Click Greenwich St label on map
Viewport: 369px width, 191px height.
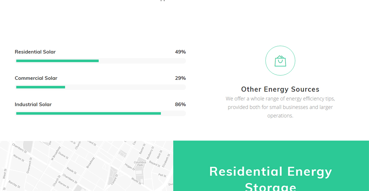pos(29,165)
